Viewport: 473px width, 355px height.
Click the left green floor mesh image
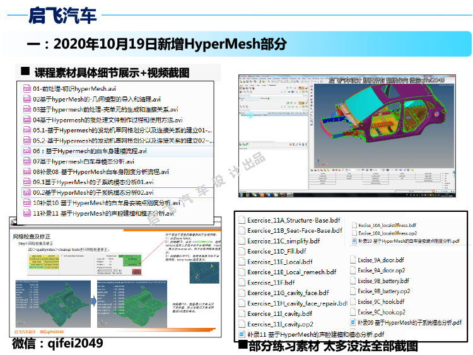[x=53, y=304]
